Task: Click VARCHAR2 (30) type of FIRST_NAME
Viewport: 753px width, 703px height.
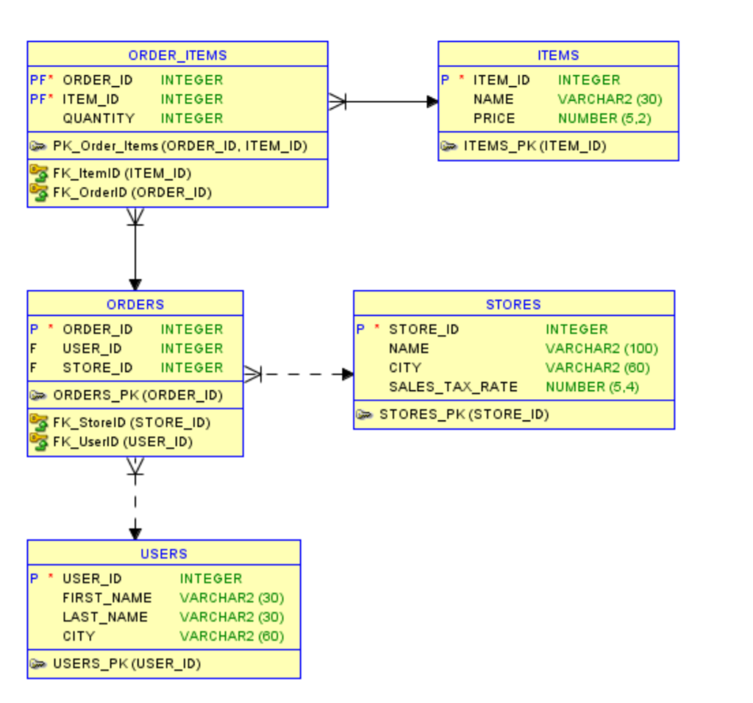Action: [x=232, y=598]
